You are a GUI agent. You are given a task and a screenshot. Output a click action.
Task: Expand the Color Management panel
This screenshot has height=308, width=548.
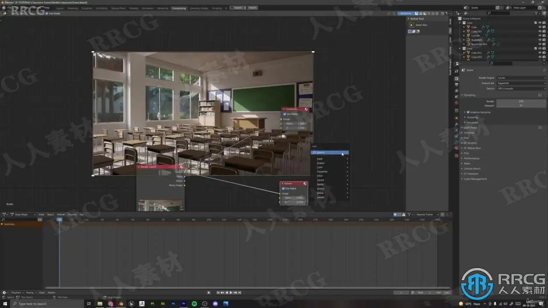click(x=475, y=179)
